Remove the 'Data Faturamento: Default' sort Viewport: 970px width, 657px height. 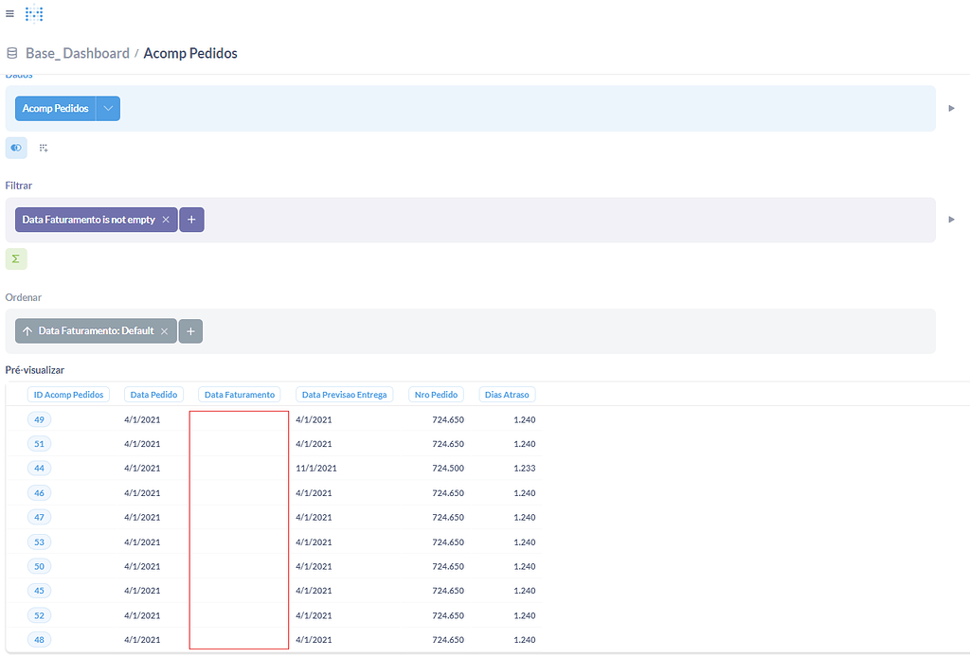pos(164,330)
